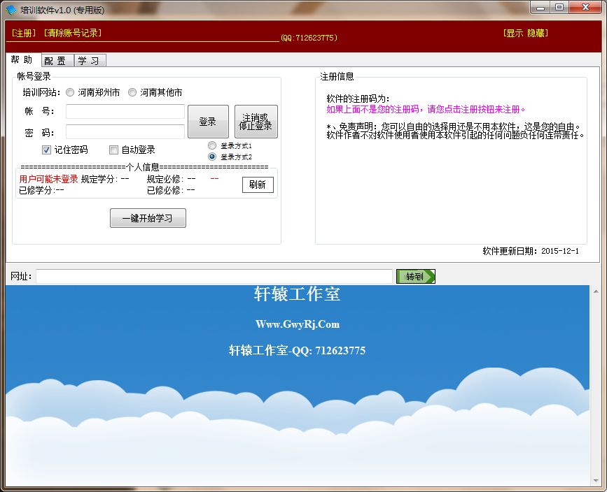Select login method 登录方式1
This screenshot has height=492, width=607.
click(x=212, y=145)
